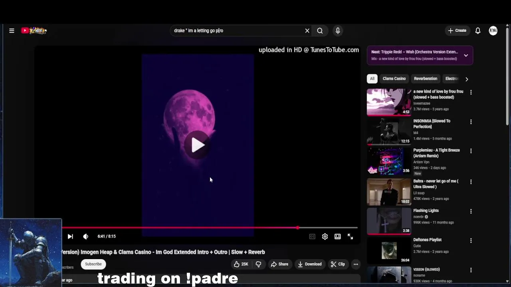
Task: Download the video
Action: (310, 264)
